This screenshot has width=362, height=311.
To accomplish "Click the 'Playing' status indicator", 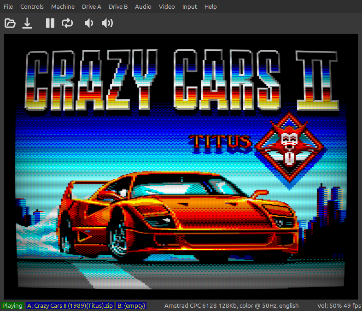I will (12, 305).
